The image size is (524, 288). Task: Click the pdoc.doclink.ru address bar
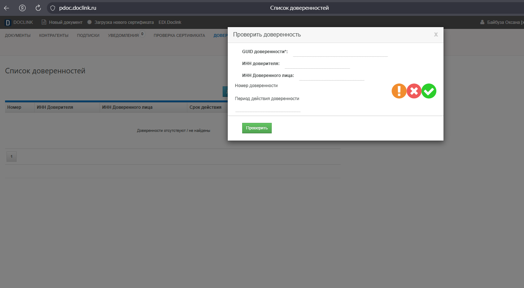click(78, 8)
